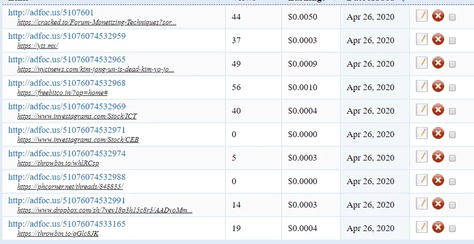Follow the investagrams.com/Stock/CEB destination URL
Image resolution: width=474 pixels, height=244 pixels.
coord(78,140)
